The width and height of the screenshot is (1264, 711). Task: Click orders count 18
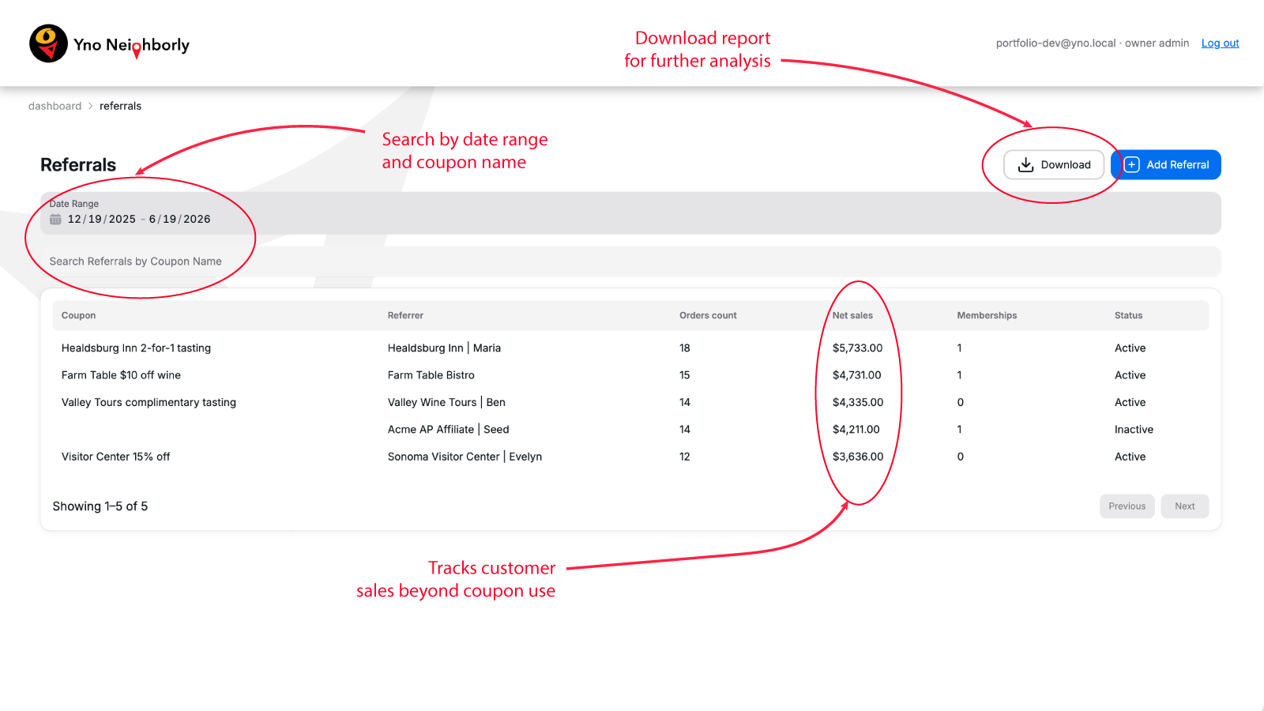click(x=684, y=348)
